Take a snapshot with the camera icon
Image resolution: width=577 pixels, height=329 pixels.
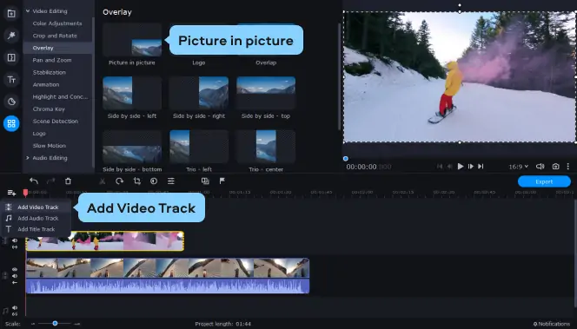(555, 167)
